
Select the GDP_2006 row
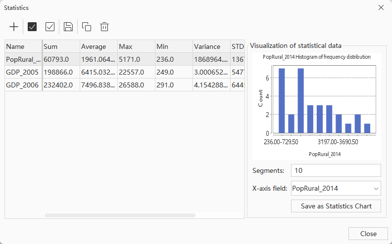(x=23, y=85)
